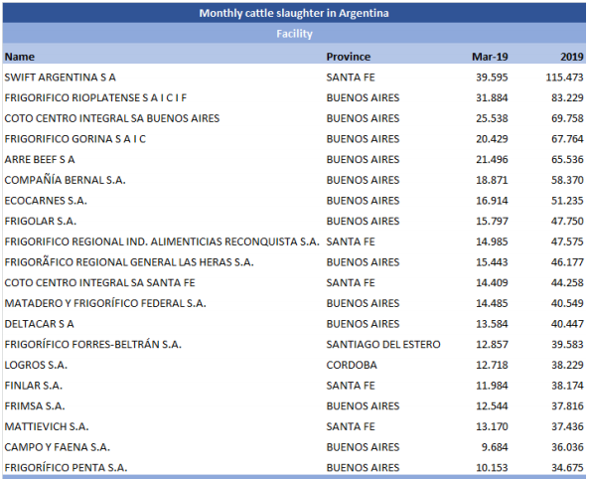Viewport: 589px width, 479px height.
Task: Click the Mar-19 column header
Action: (x=490, y=57)
